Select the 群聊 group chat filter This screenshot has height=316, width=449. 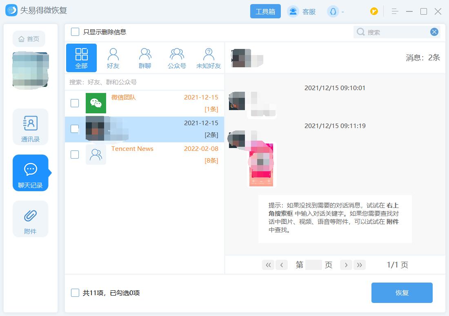(x=145, y=57)
